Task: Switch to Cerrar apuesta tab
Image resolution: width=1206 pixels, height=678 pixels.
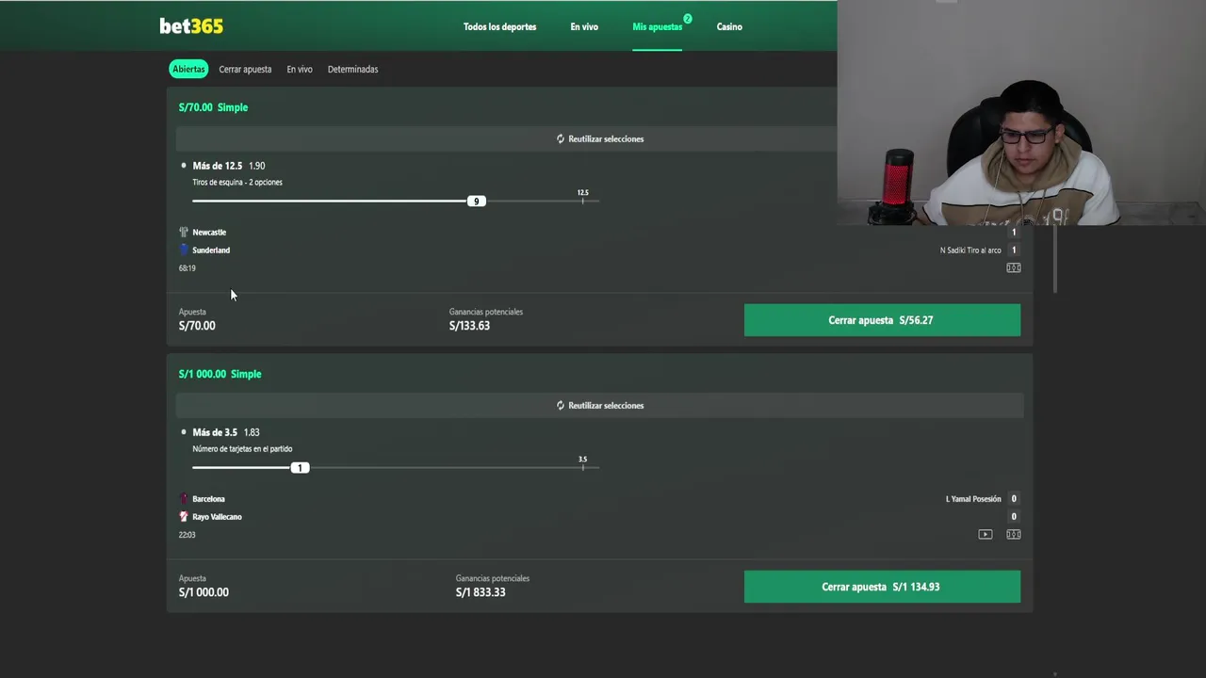Action: 245,69
